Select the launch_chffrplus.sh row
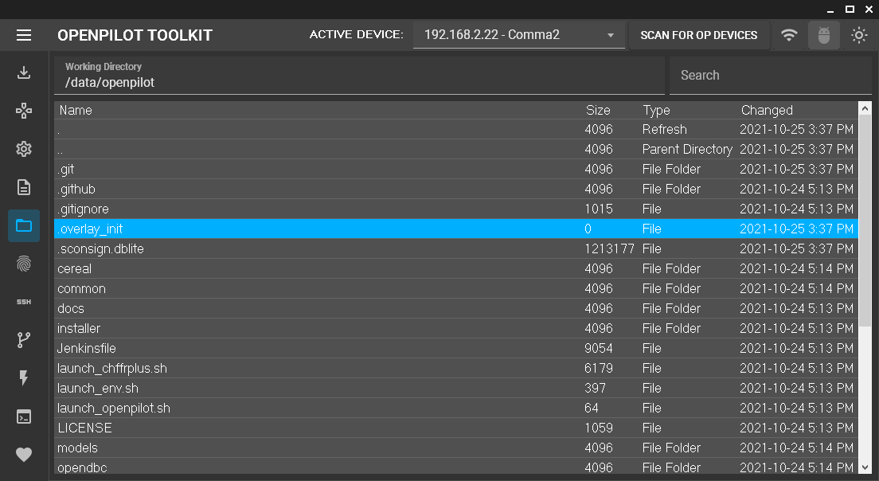Screen dimensions: 879x481 (x=455, y=369)
